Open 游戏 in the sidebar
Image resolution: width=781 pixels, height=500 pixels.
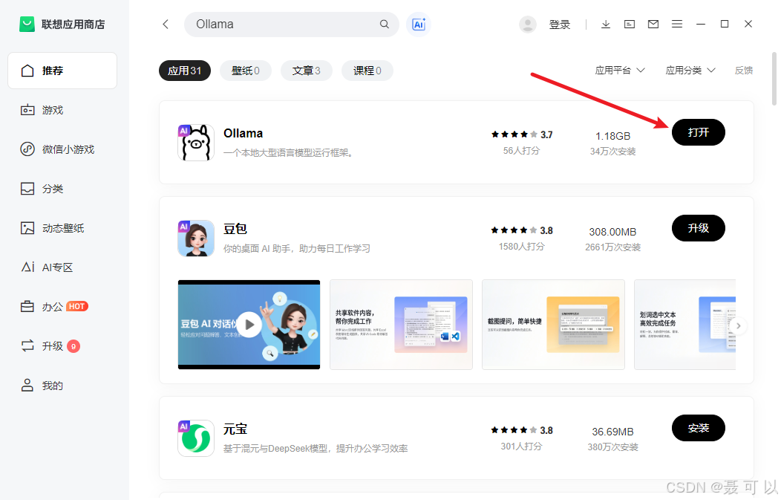pyautogui.click(x=62, y=110)
